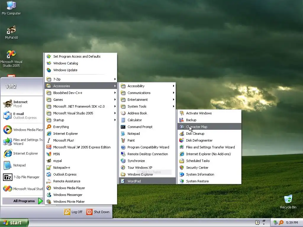Image resolution: width=303 pixels, height=227 pixels.
Task: Expand Microsoft .NET Framework SDK v2.0 folder
Action: tap(81, 106)
